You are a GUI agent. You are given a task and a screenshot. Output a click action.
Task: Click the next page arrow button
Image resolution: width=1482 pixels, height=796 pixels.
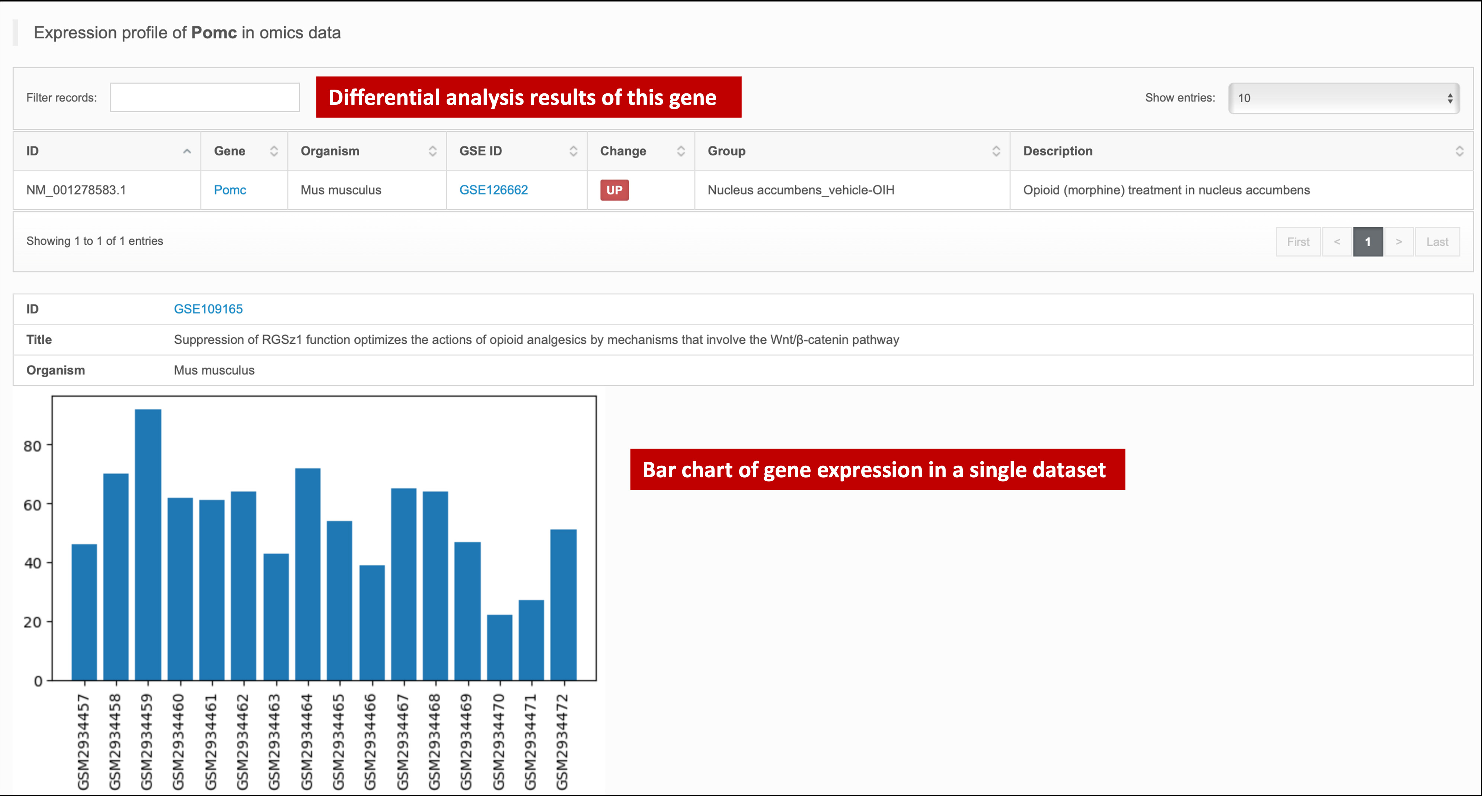1399,242
